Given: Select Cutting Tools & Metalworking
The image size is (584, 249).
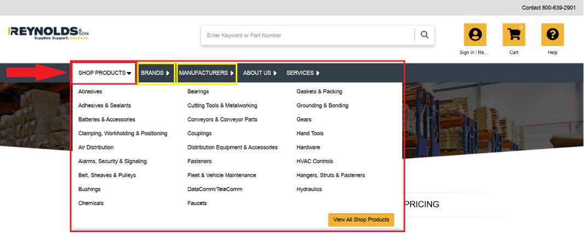Looking at the screenshot, I should point(222,106).
